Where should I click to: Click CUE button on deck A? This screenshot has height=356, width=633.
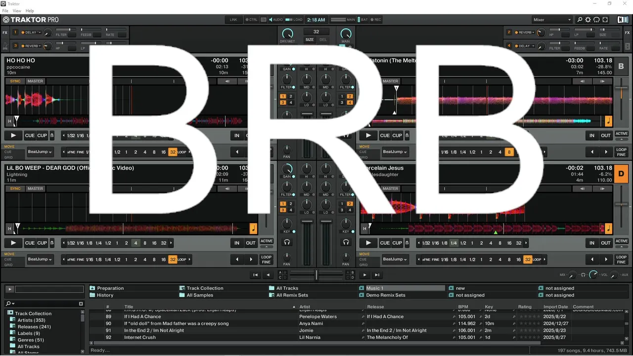(30, 135)
